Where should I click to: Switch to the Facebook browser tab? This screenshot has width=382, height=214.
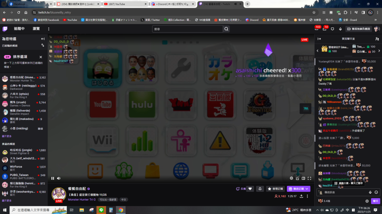click(30, 4)
